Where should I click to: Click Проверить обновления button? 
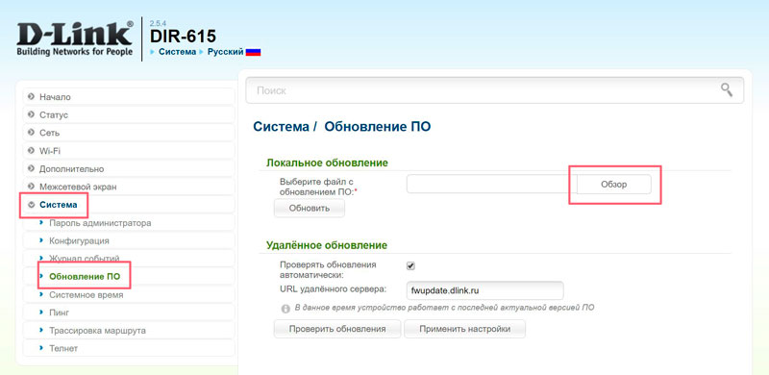337,329
